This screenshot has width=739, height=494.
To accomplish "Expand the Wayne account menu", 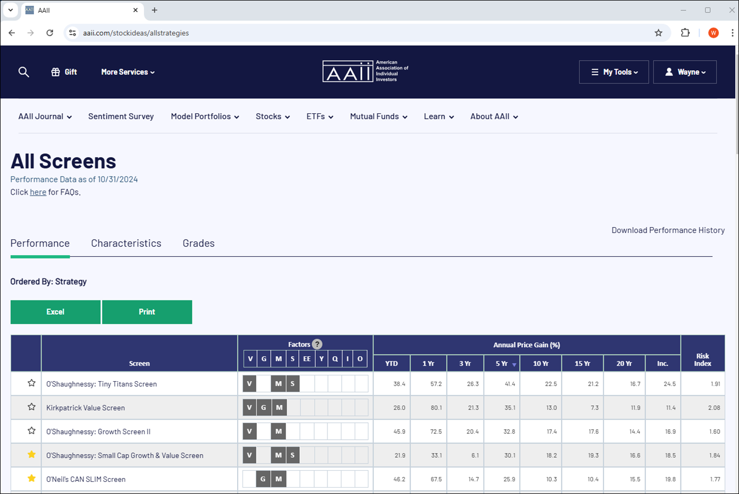I will coord(685,72).
